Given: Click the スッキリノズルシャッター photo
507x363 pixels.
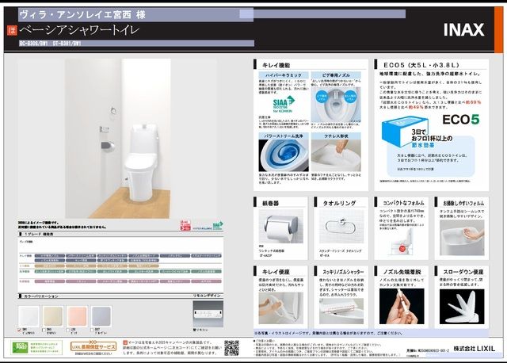Looking at the screenshot, I should click(x=341, y=311).
